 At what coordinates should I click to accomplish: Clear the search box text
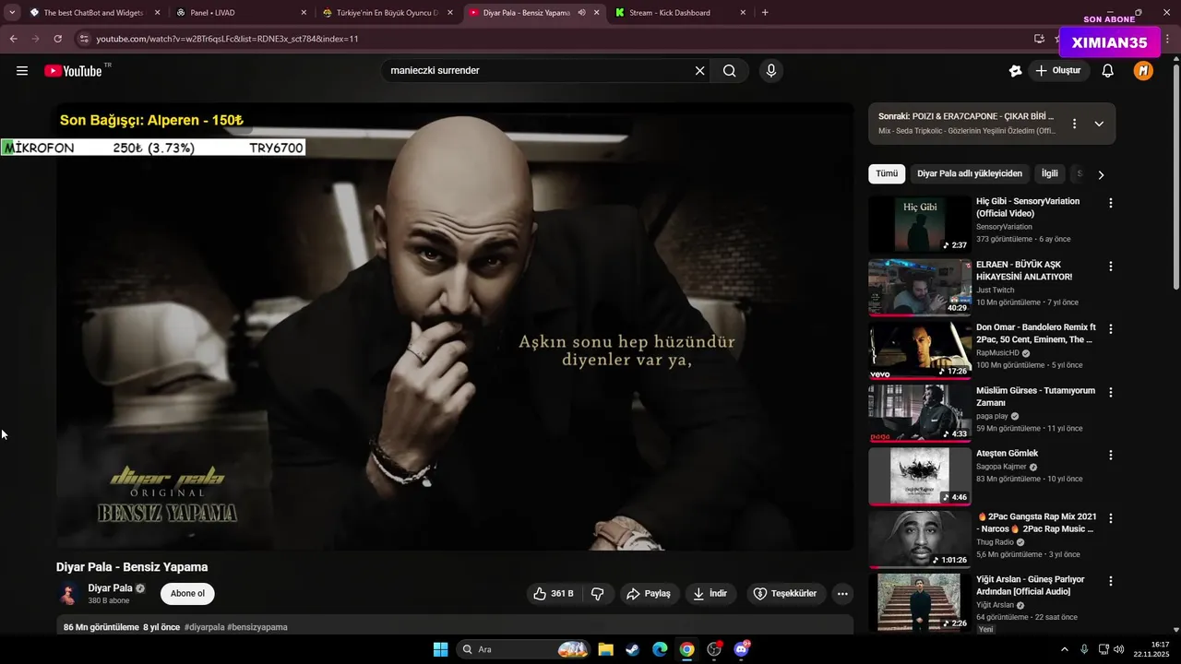[x=699, y=71]
